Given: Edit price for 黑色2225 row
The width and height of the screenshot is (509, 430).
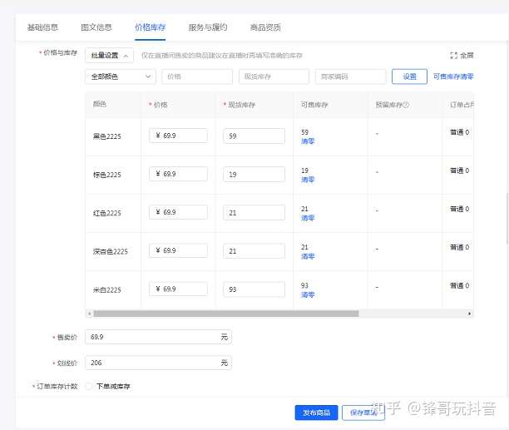Looking at the screenshot, I should tap(178, 136).
